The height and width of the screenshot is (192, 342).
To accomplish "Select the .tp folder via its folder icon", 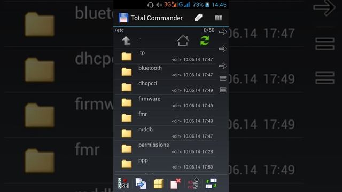I will pyautogui.click(x=127, y=57).
